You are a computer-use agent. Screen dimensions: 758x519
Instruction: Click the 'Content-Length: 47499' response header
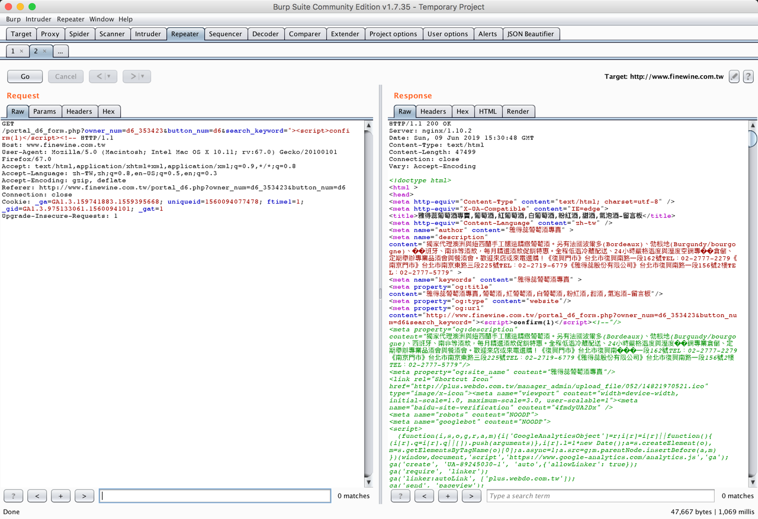pyautogui.click(x=432, y=152)
